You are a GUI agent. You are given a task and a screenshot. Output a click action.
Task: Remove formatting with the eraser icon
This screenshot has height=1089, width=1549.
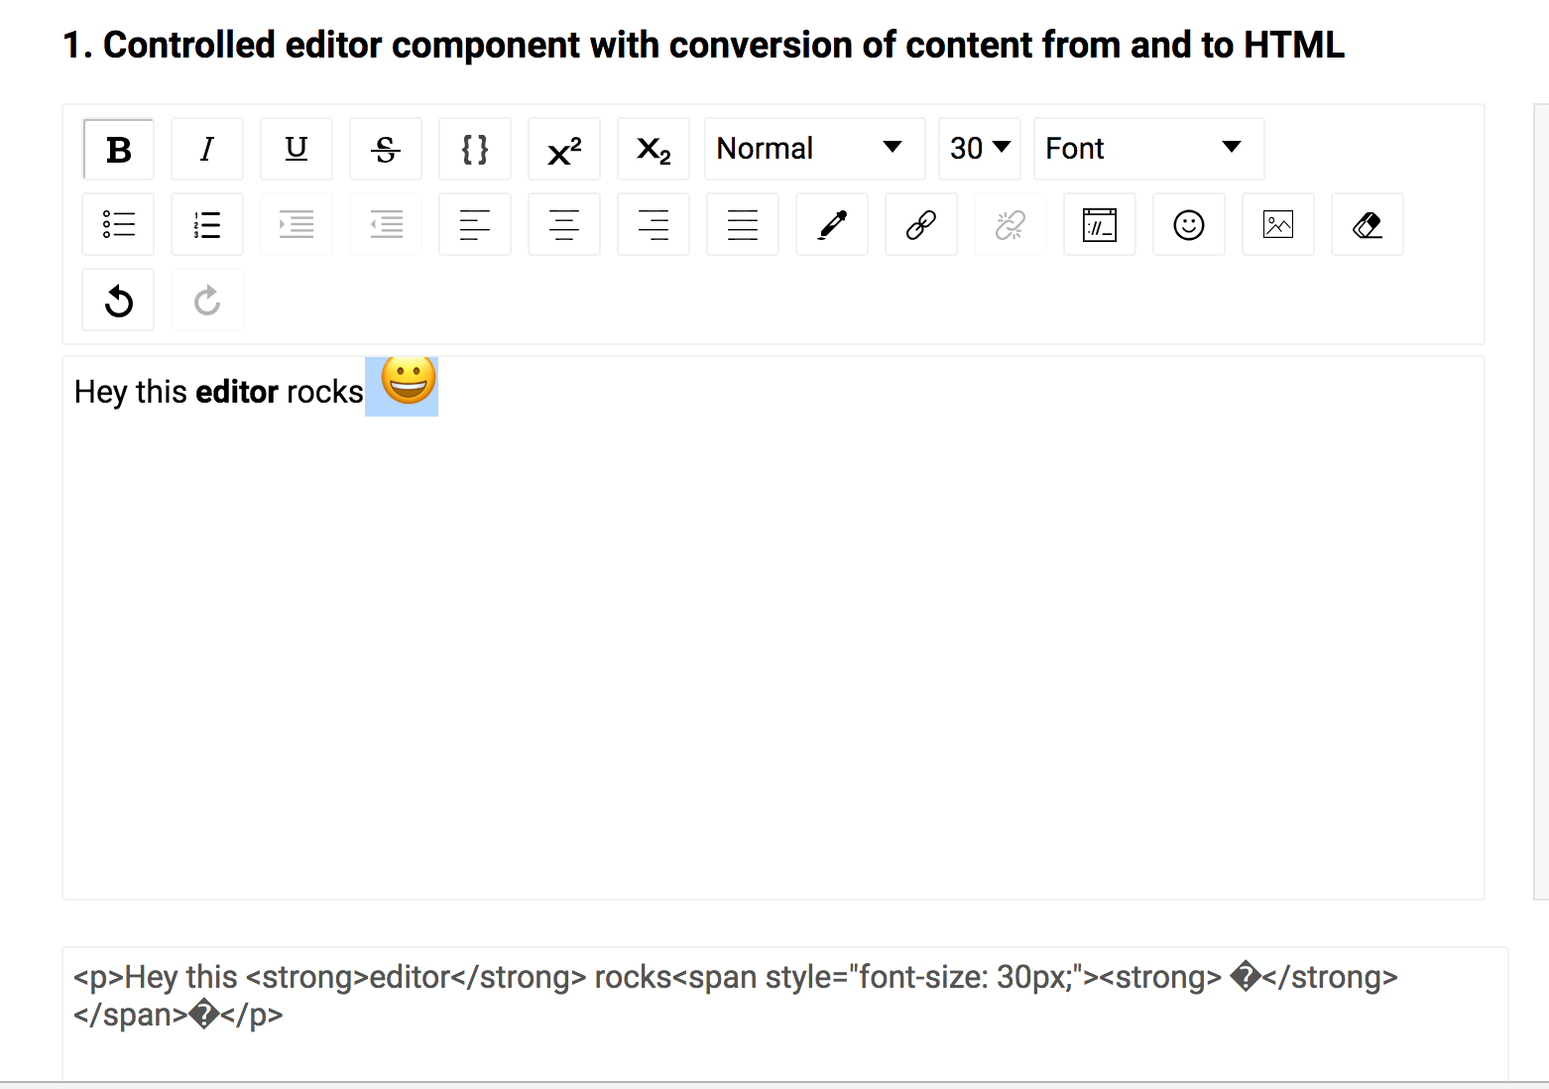tap(1367, 224)
